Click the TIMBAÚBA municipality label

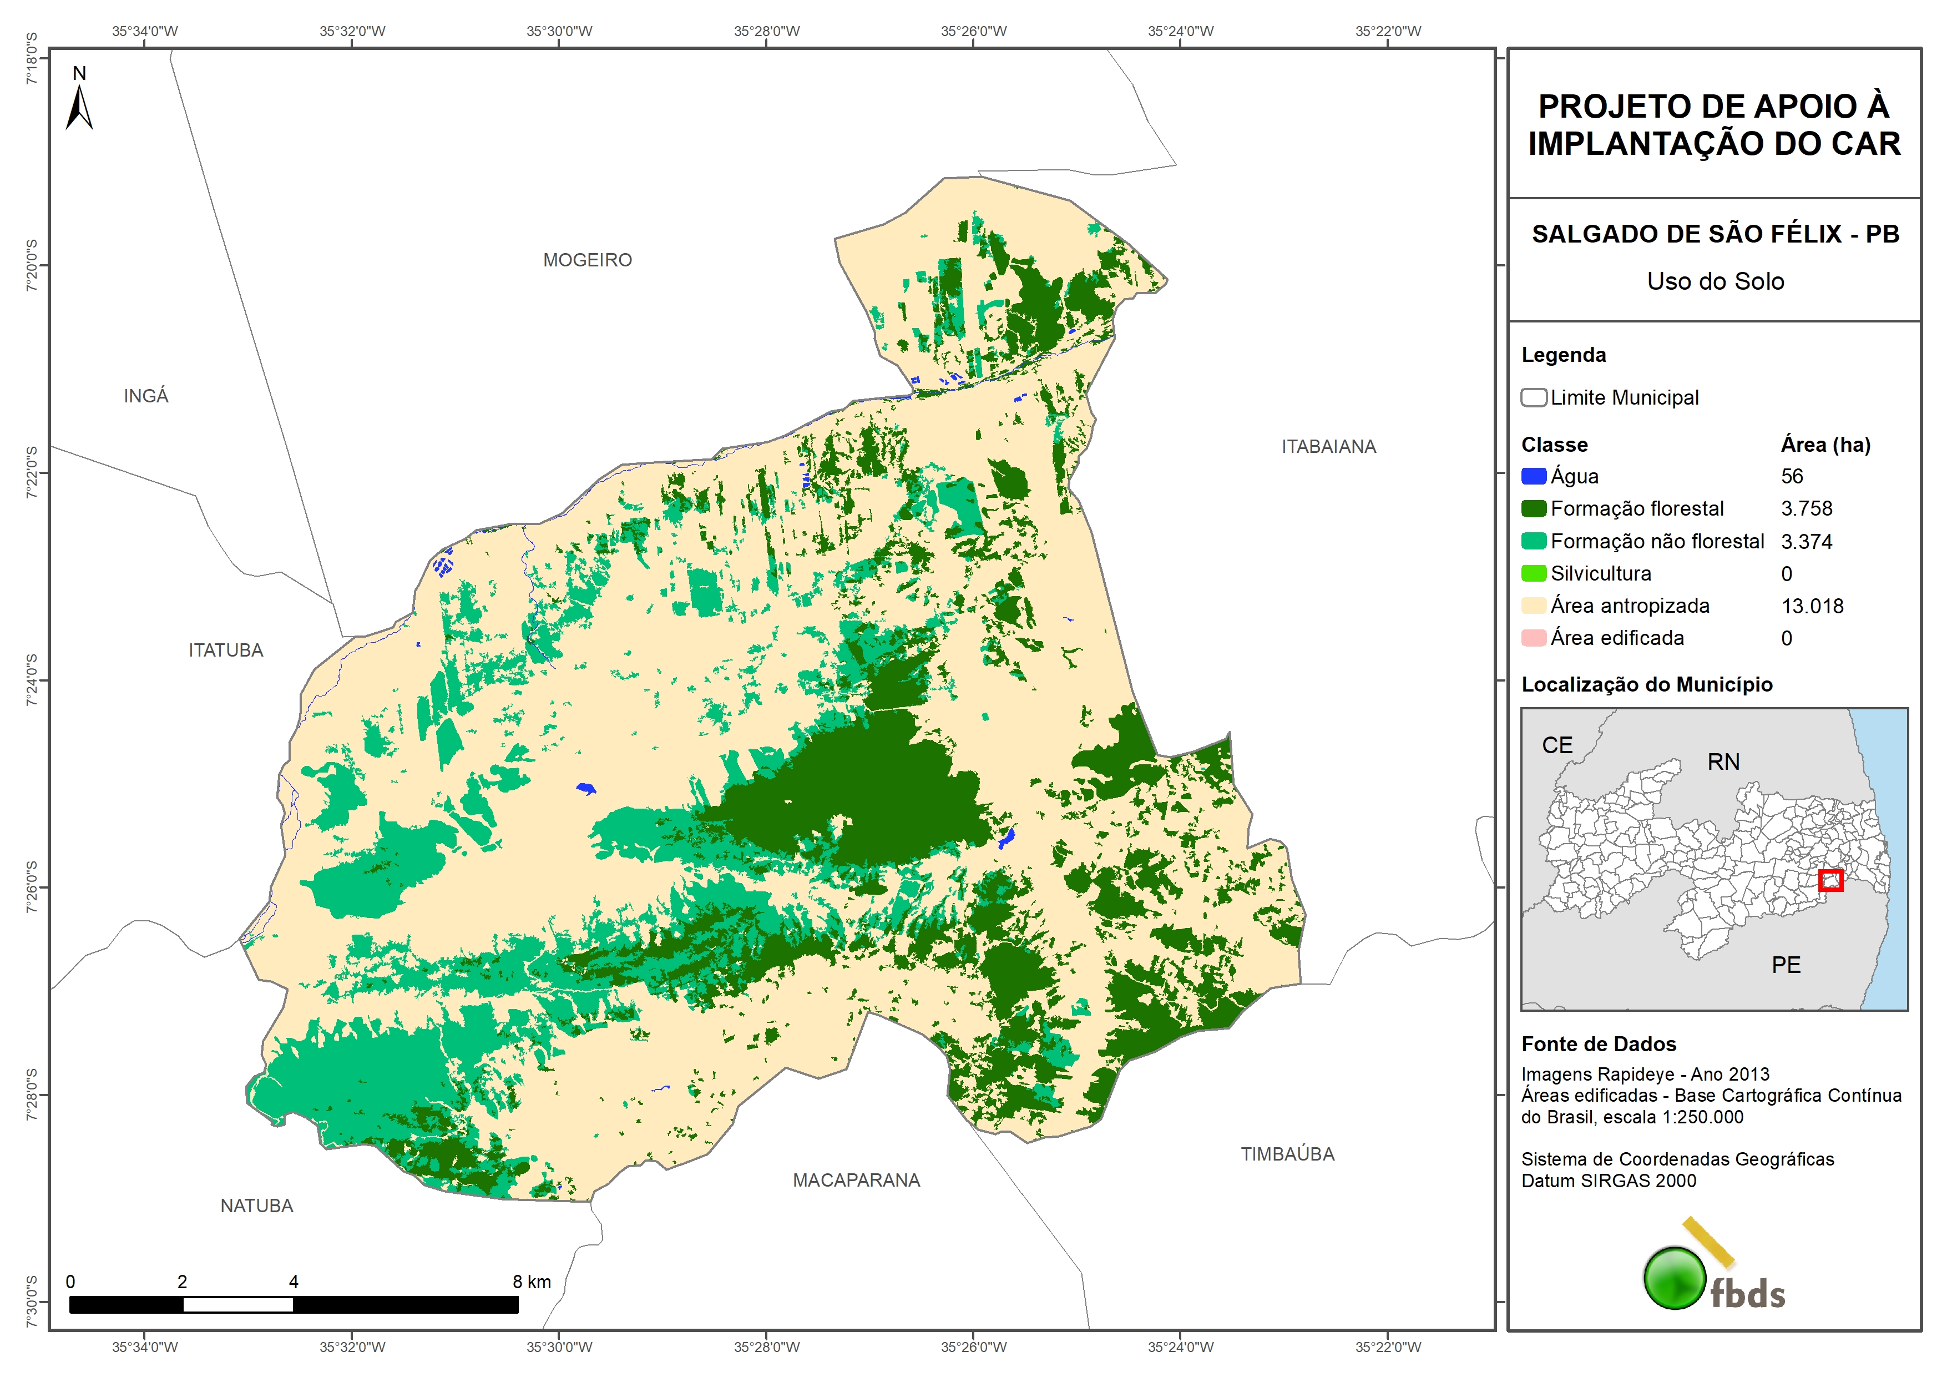pos(1287,1154)
